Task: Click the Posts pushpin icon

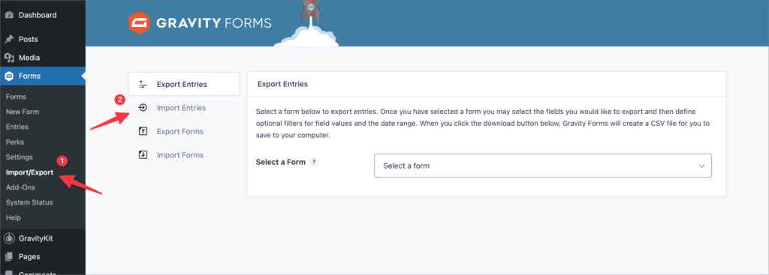Action: click(8, 39)
